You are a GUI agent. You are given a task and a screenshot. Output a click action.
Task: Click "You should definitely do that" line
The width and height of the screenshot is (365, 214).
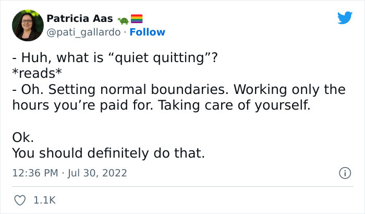(108, 153)
